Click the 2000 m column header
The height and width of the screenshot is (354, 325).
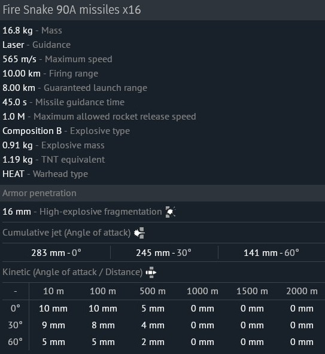click(302, 291)
